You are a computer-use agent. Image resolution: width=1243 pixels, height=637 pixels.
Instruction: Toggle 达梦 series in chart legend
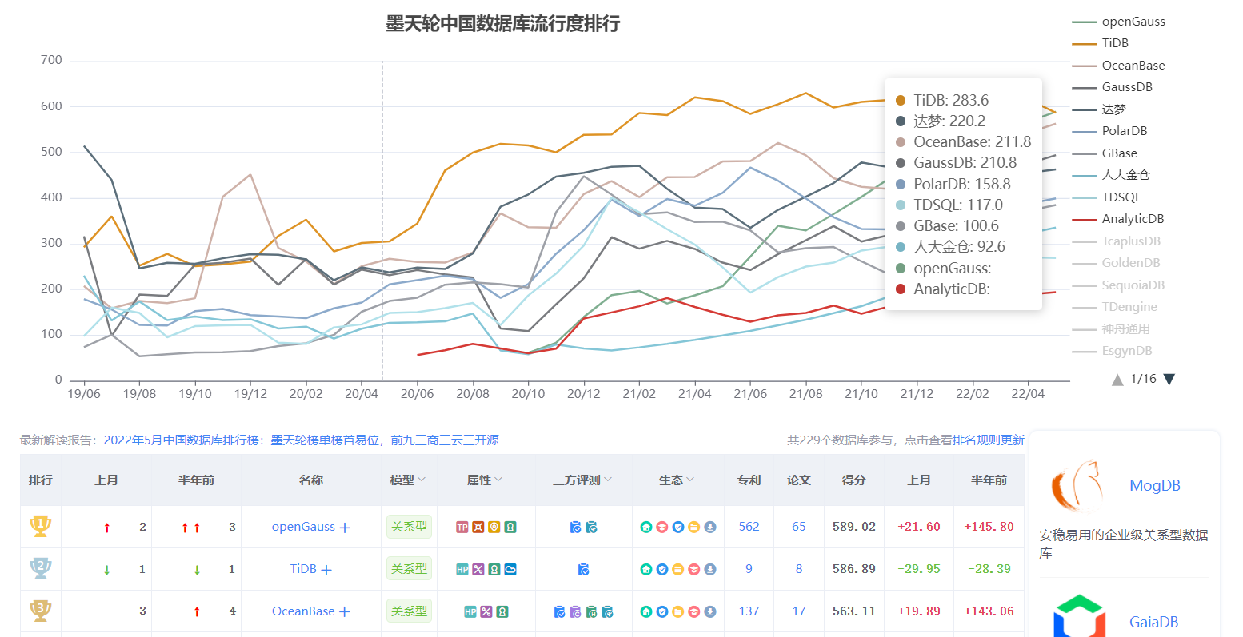pyautogui.click(x=1099, y=109)
